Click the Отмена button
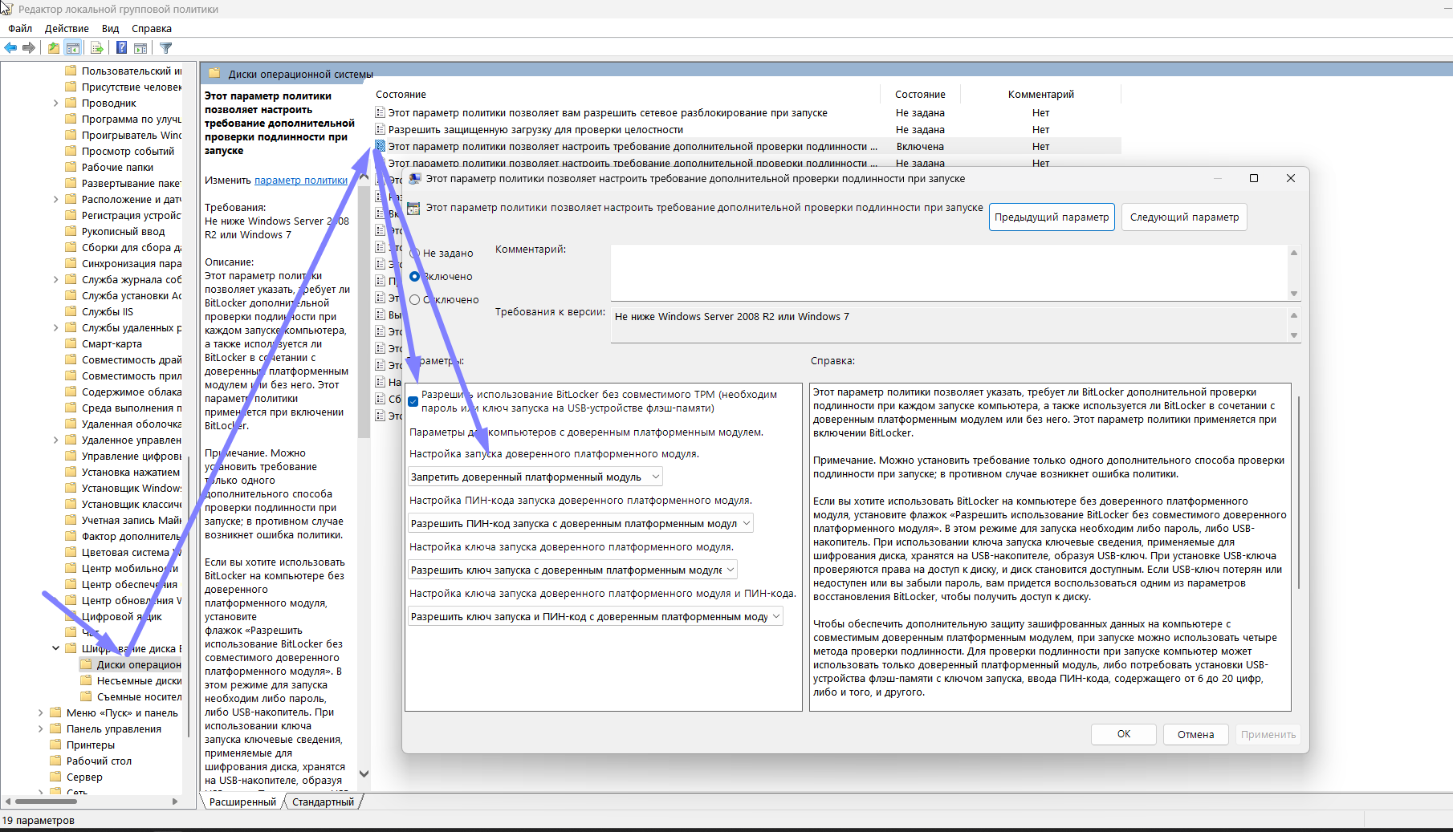Image resolution: width=1453 pixels, height=832 pixels. (1195, 734)
